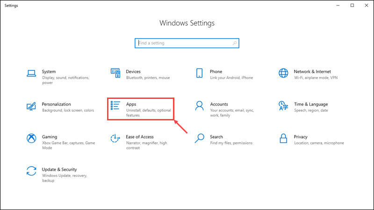Image resolution: width=374 pixels, height=210 pixels.
Task: Open the Network & Internet globe icon
Action: coord(283,73)
